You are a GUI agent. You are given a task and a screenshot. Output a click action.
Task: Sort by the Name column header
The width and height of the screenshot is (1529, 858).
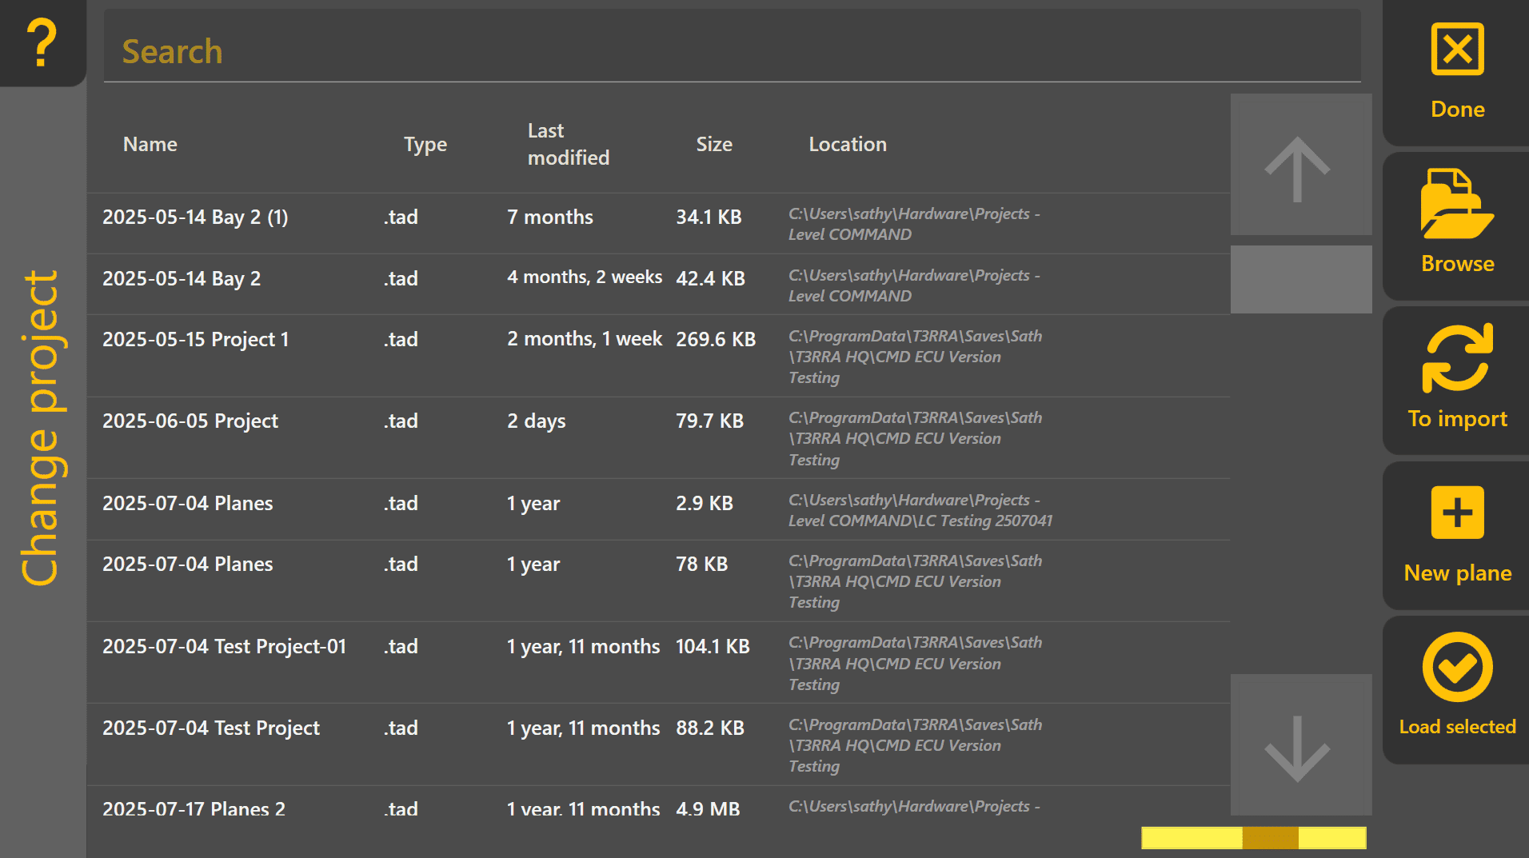(x=150, y=144)
